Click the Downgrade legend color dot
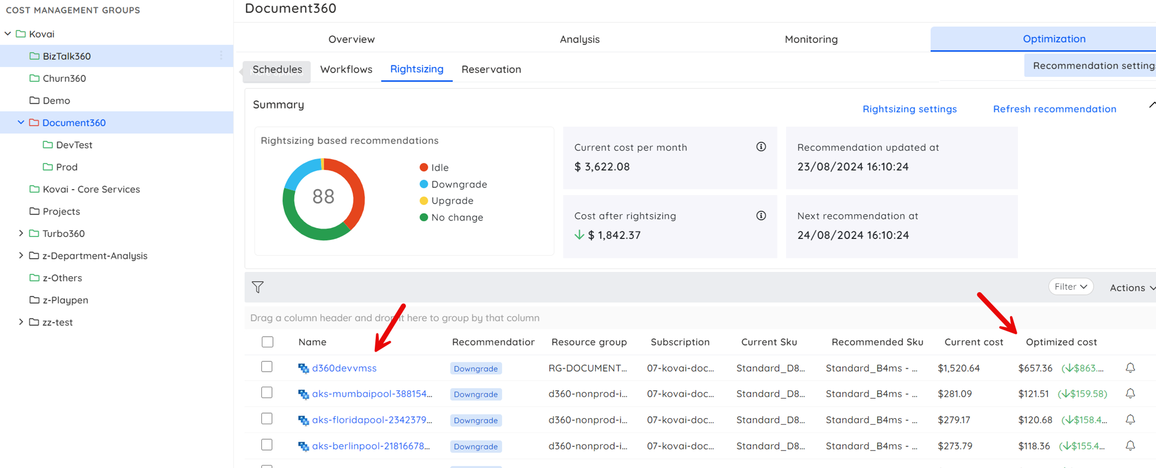The height and width of the screenshot is (468, 1156). pos(423,184)
